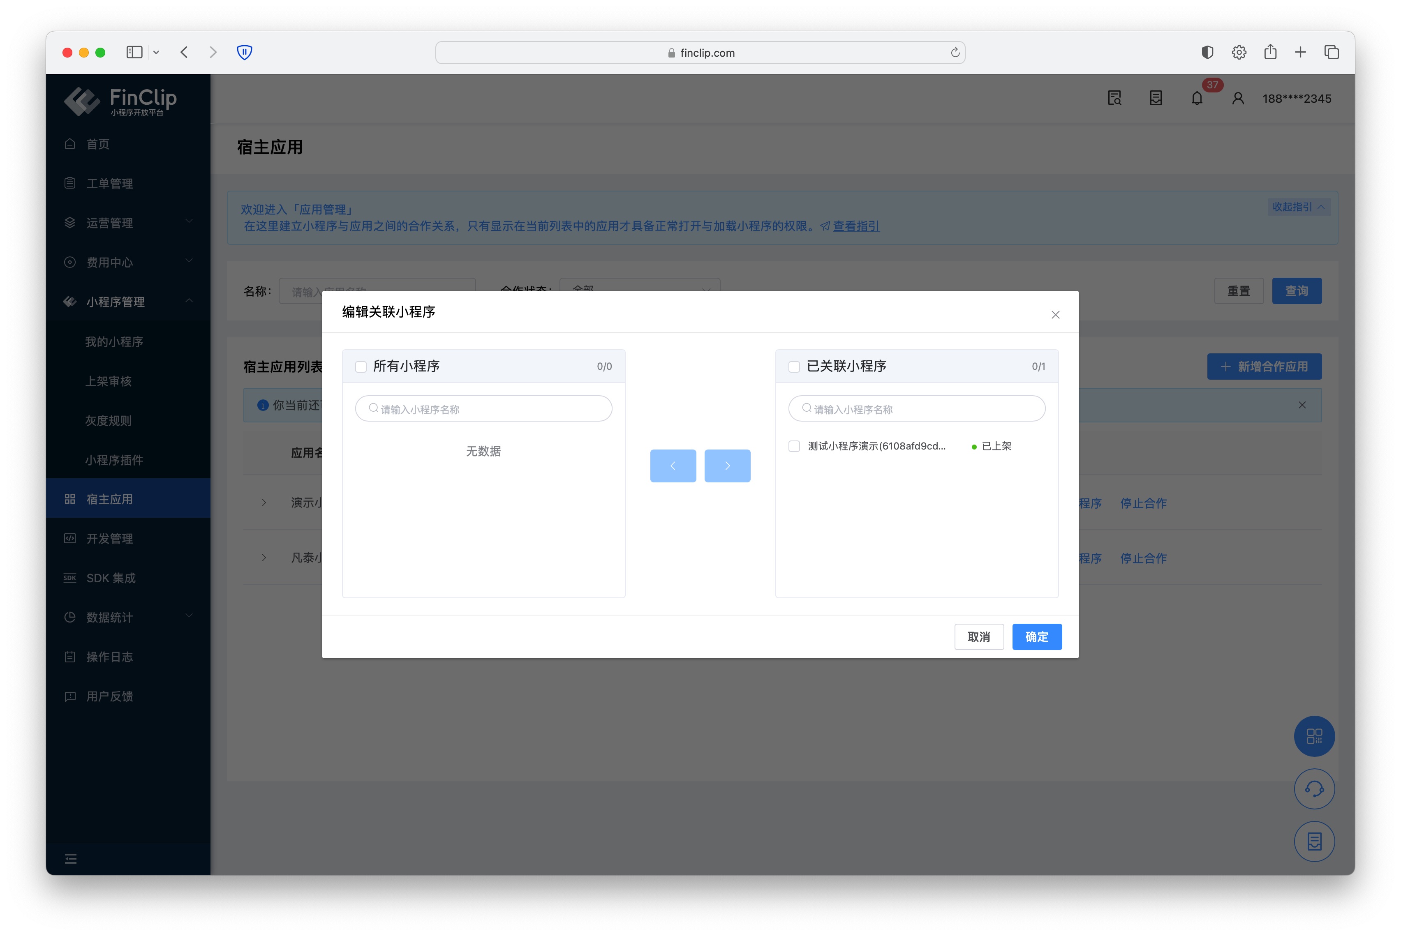
Task: Open the 开发管理 menu item
Action: pos(110,538)
